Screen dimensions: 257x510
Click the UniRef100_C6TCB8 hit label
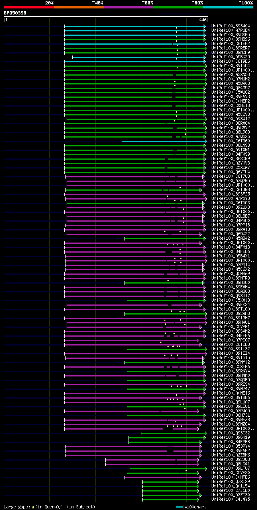tap(230, 345)
